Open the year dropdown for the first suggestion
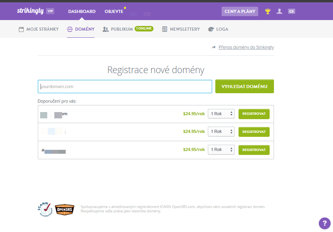The image size is (333, 232). 221,114
